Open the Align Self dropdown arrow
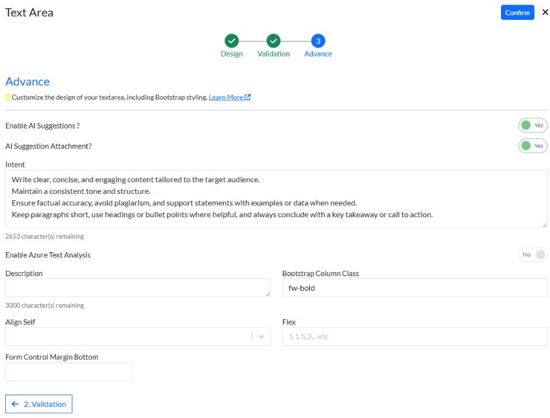Screen dimensions: 550x418 point(261,336)
